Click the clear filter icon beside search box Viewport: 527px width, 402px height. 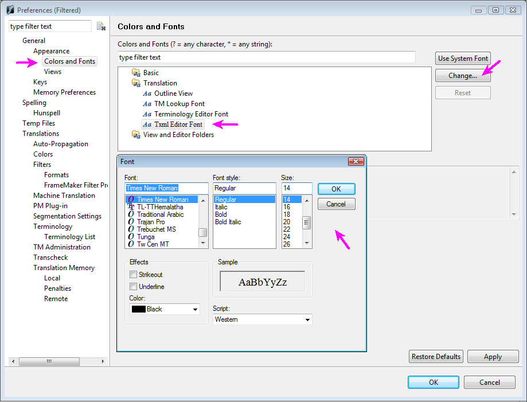[x=101, y=26]
